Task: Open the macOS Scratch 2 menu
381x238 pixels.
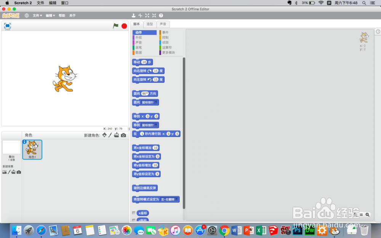Action: click(23, 3)
